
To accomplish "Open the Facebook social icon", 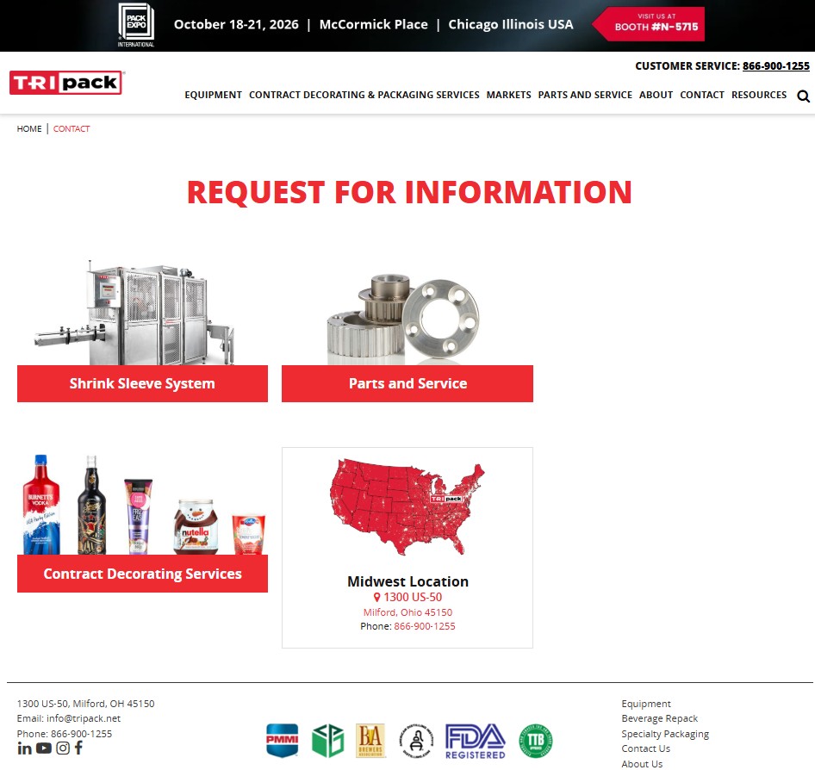I will pos(78,748).
